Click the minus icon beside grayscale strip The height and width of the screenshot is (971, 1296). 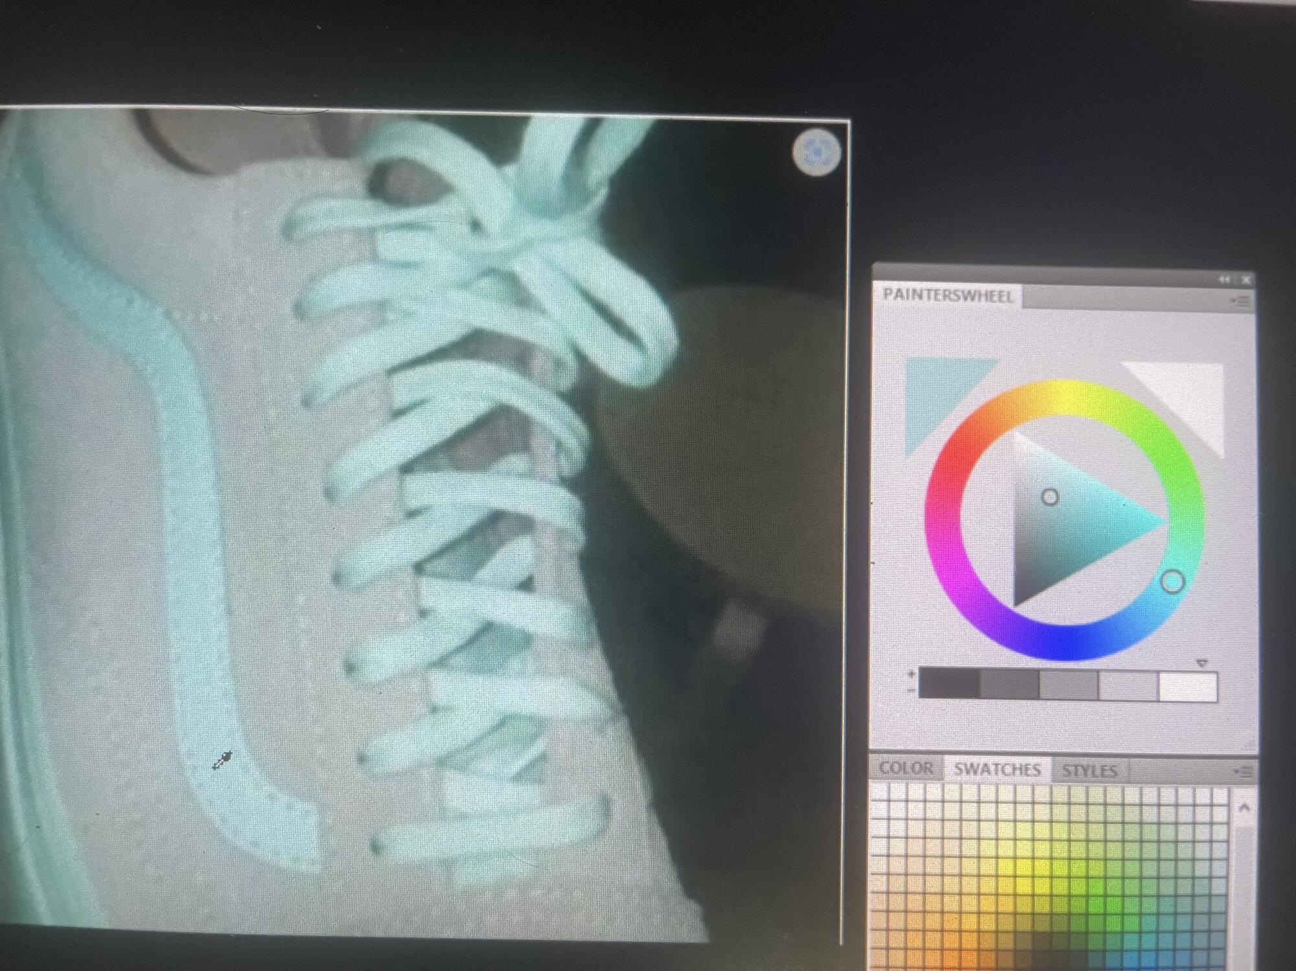(x=912, y=691)
